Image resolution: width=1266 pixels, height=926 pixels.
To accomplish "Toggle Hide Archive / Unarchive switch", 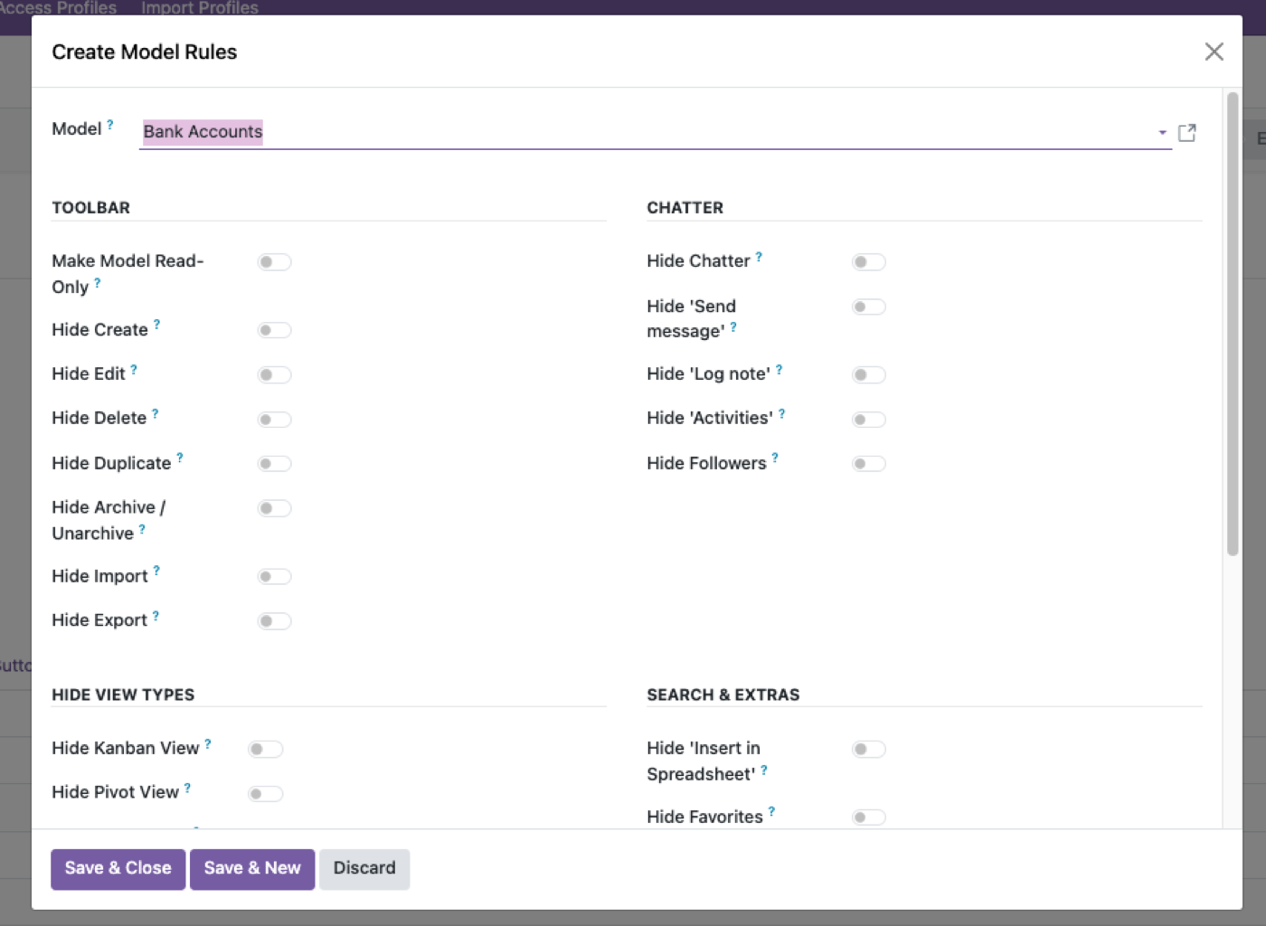I will click(x=274, y=508).
